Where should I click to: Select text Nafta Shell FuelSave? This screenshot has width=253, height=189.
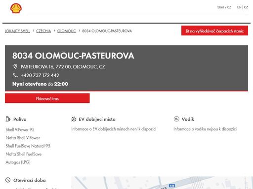point(24,154)
